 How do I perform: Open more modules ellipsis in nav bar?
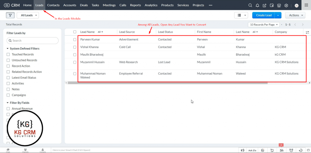(x=211, y=5)
